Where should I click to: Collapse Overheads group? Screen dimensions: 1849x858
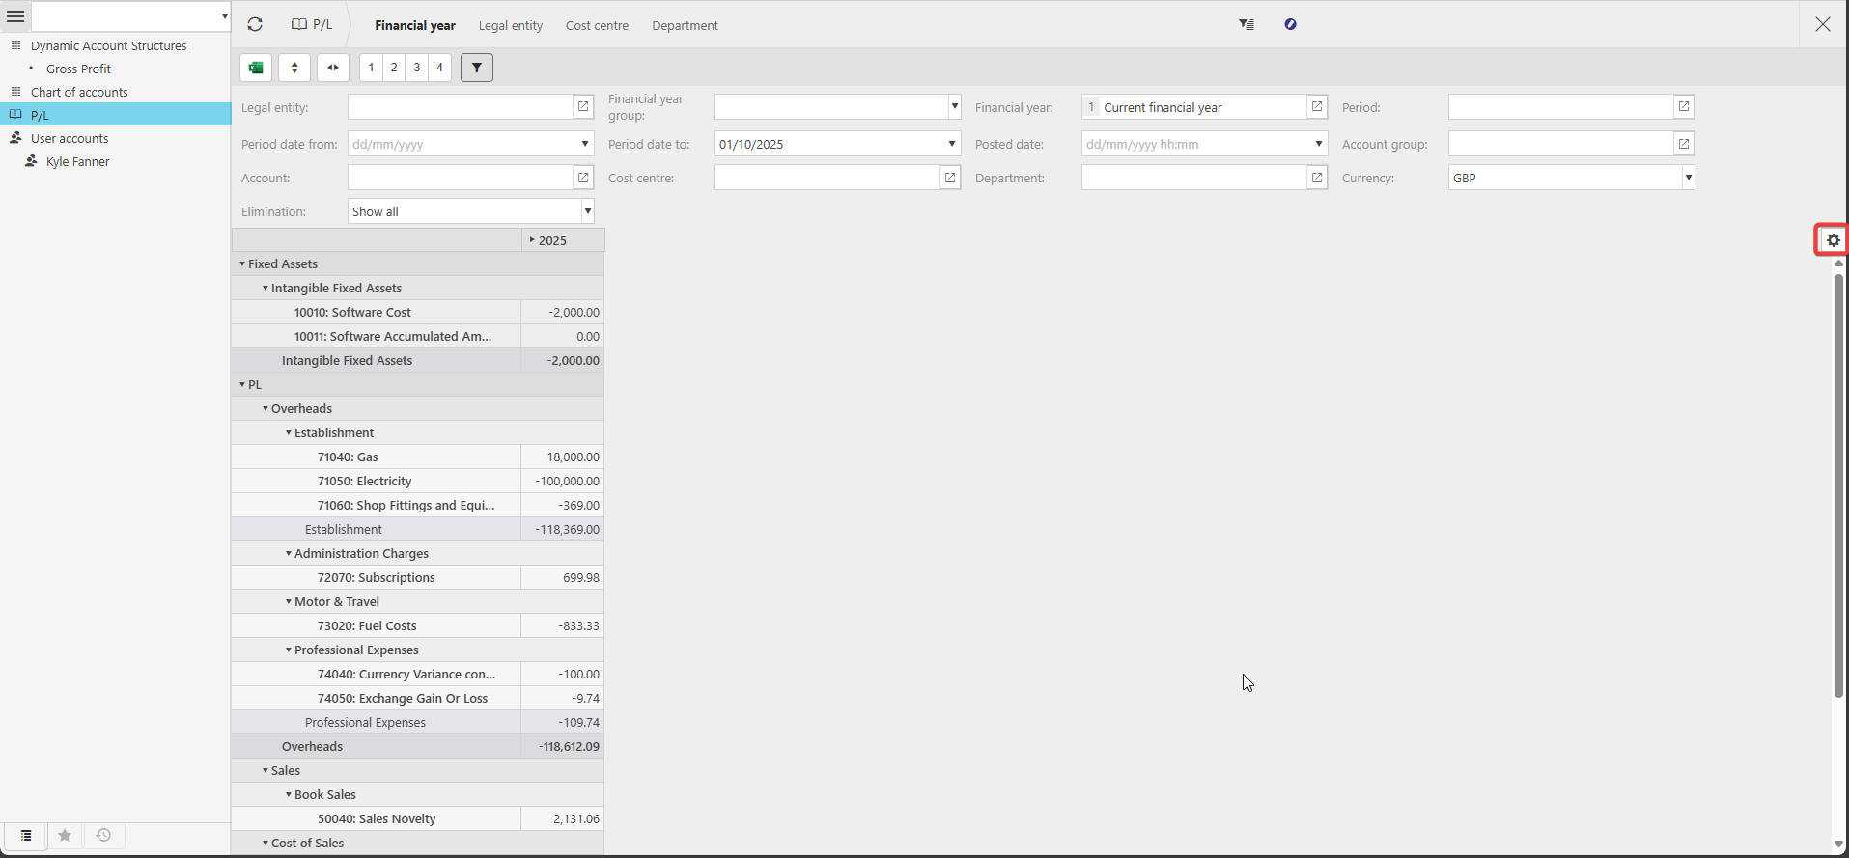pos(266,408)
